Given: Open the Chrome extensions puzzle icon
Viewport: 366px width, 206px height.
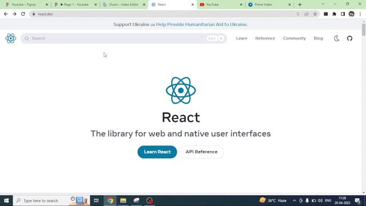Looking at the screenshot, I should [334, 14].
